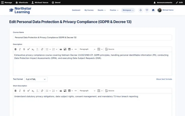Open table options arrow in Description editor

(x=72, y=49)
